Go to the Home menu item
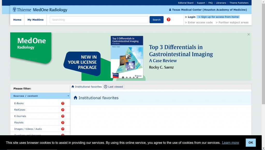 coord(17,20)
